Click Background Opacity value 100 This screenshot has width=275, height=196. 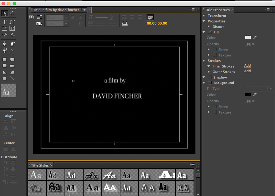coord(248,101)
